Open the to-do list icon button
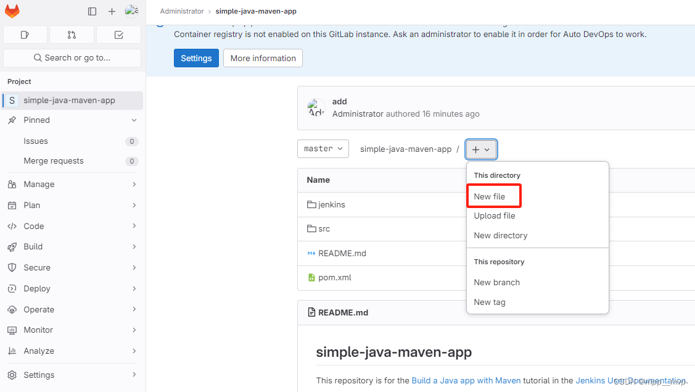This screenshot has height=392, width=695. tap(118, 35)
